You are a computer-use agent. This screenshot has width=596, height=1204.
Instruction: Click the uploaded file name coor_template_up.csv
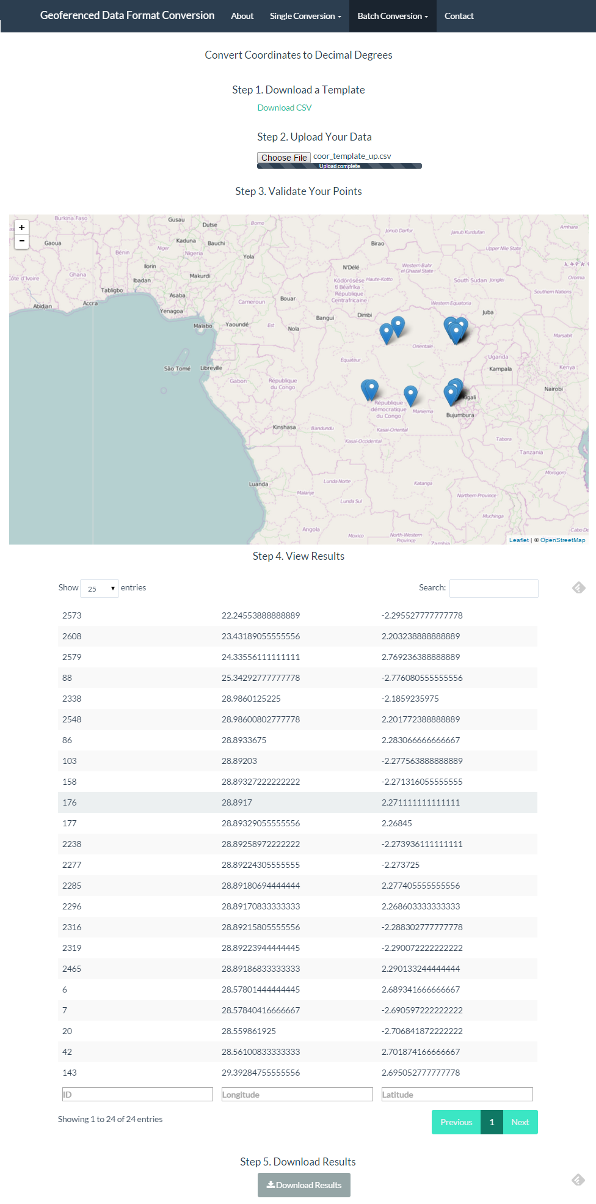pyautogui.click(x=352, y=156)
